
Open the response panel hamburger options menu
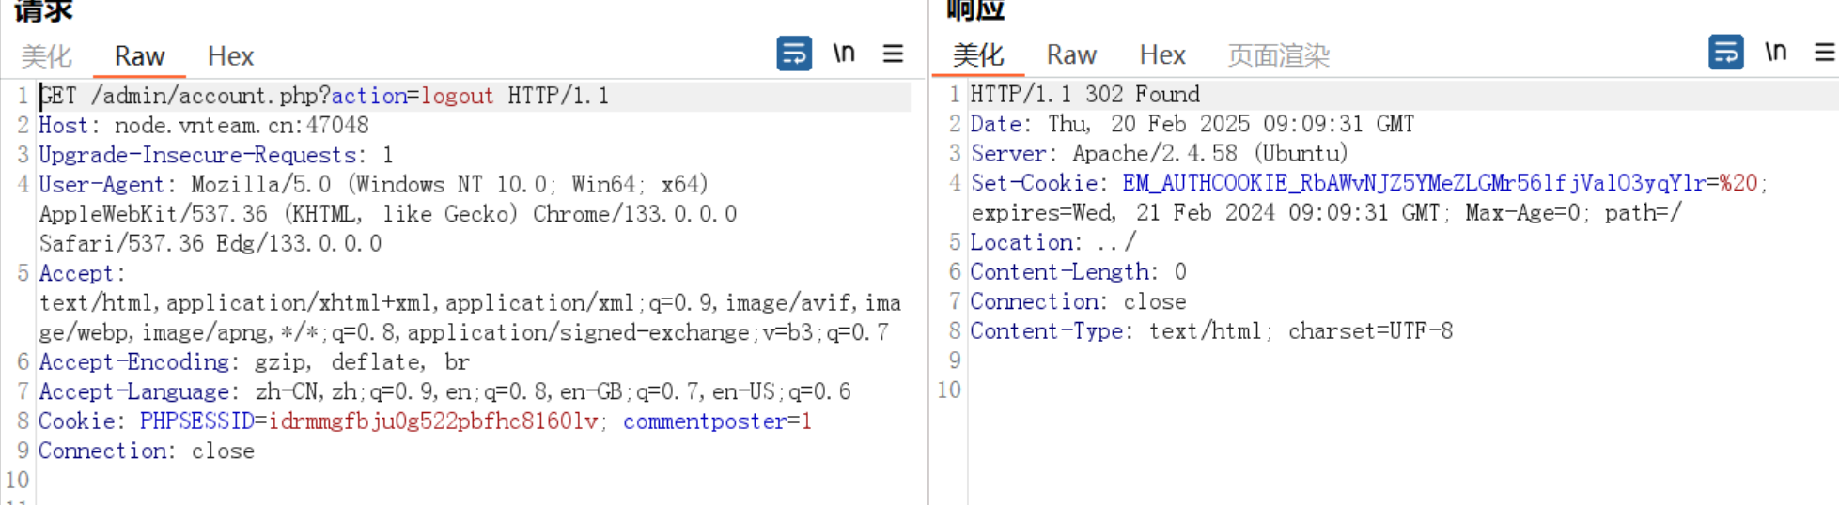click(1824, 53)
